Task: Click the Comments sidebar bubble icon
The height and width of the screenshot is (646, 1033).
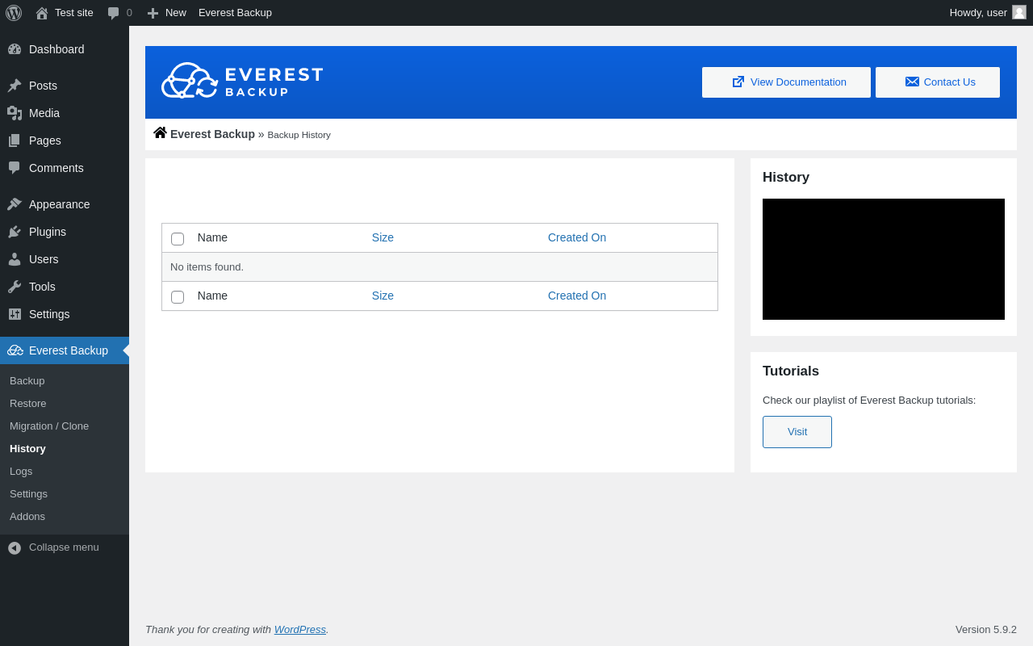Action: (x=15, y=168)
